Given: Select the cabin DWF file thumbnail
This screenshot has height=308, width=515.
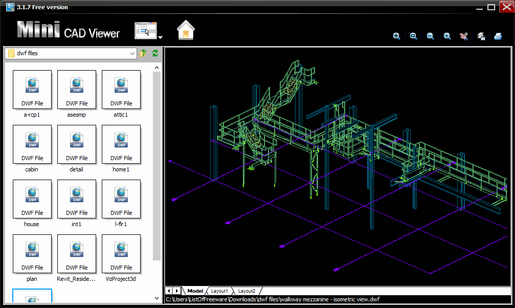Looking at the screenshot, I should click(32, 144).
